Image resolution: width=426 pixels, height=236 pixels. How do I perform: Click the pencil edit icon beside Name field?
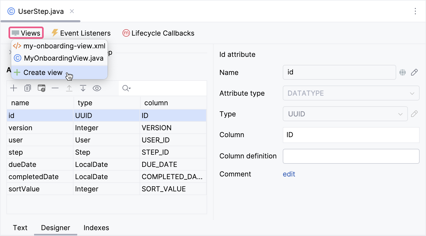414,72
